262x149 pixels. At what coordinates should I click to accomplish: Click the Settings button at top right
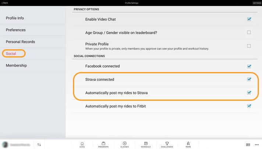[257, 3]
